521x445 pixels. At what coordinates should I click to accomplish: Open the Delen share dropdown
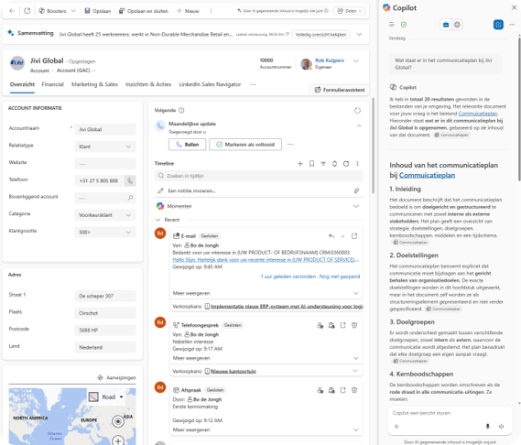coord(349,11)
